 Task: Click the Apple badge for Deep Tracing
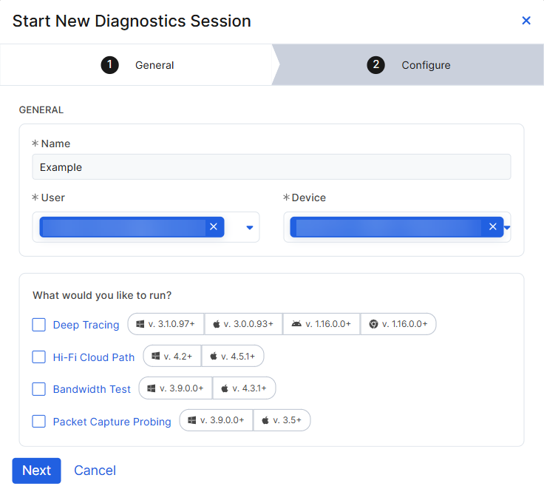click(x=243, y=324)
